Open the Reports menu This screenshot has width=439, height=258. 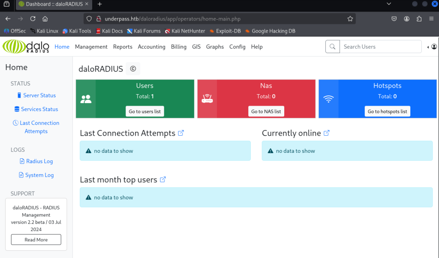pos(123,47)
